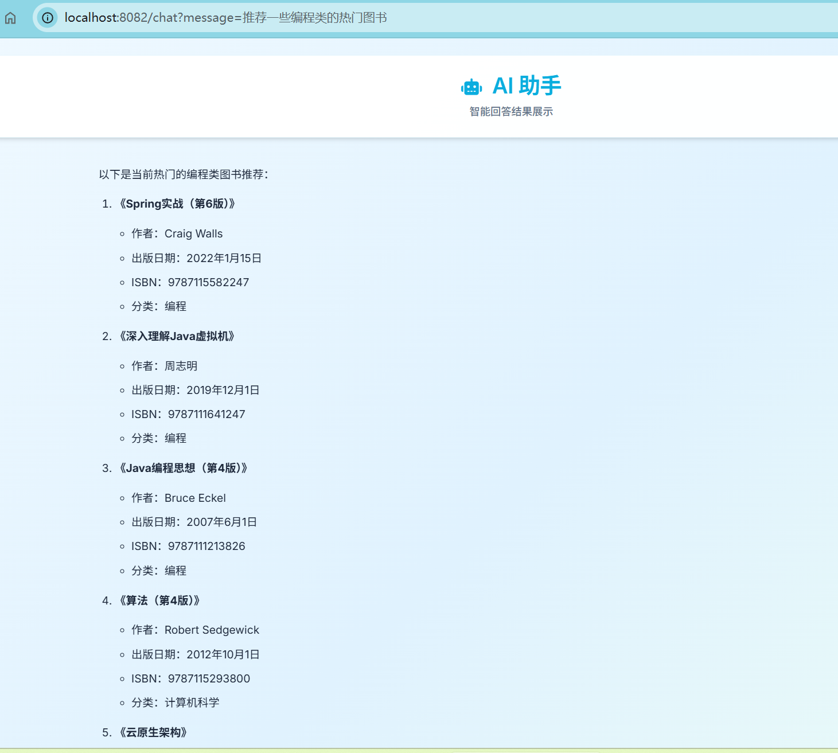Click author line Bruce Eckel
Screen dimensions: 838x753
coord(178,498)
